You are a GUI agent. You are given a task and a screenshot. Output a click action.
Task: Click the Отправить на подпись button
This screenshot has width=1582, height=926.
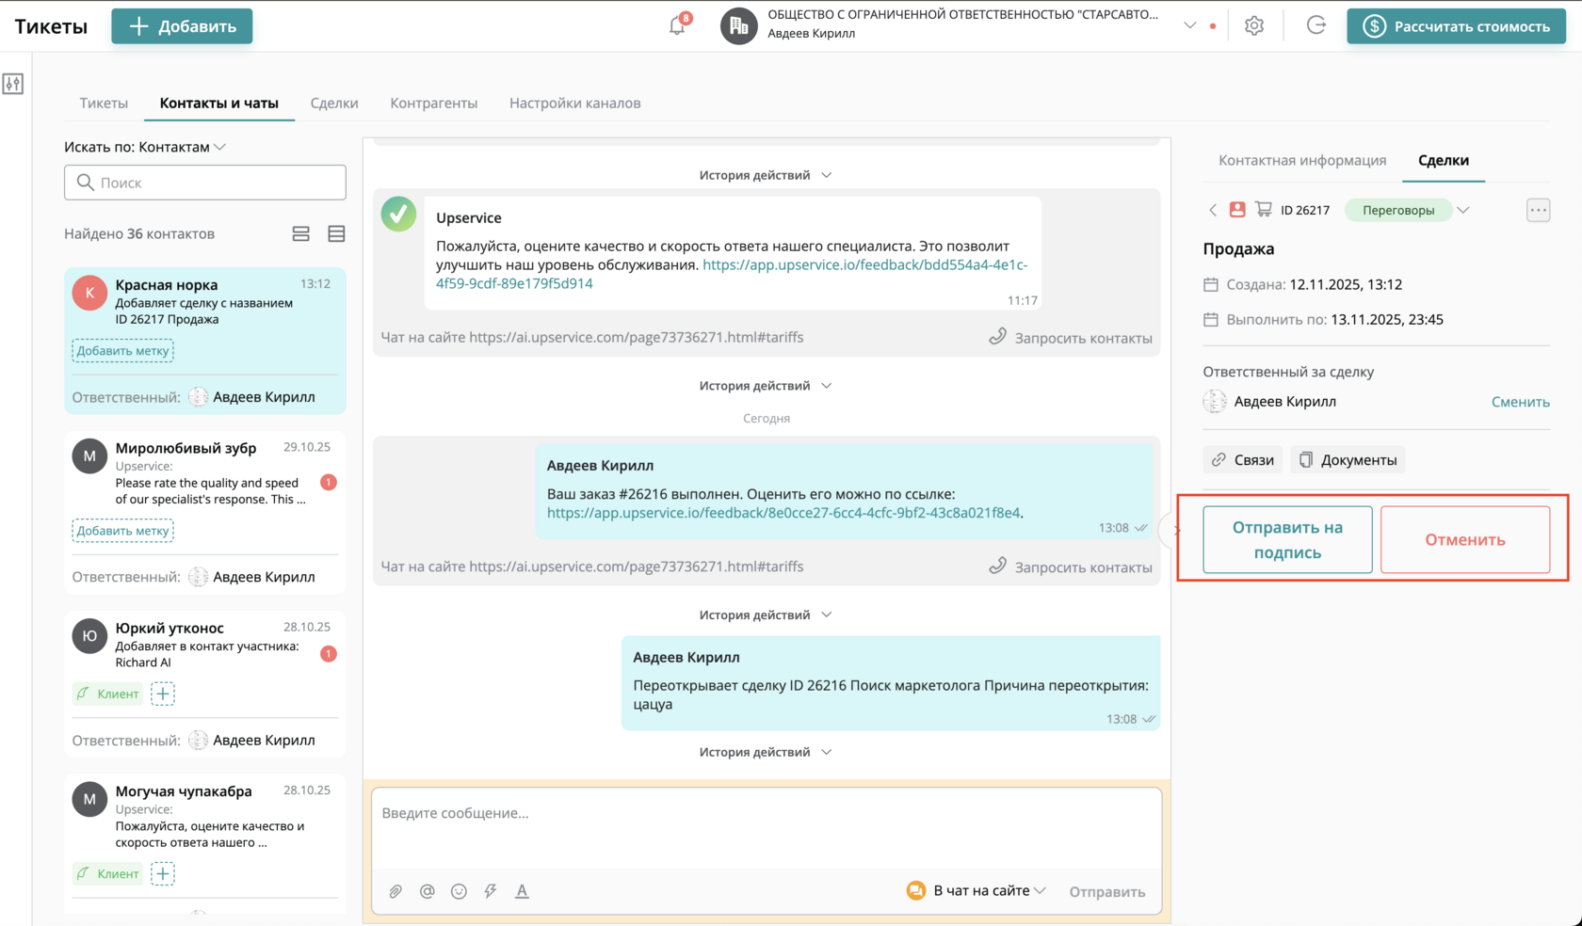(1286, 539)
